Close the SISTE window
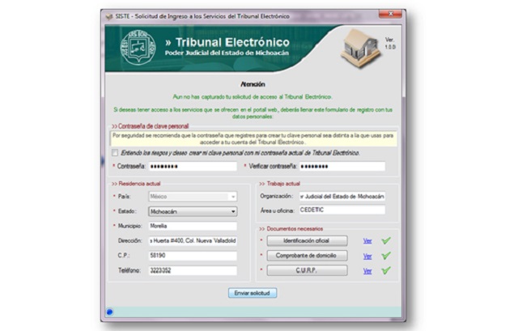 tap(390, 14)
